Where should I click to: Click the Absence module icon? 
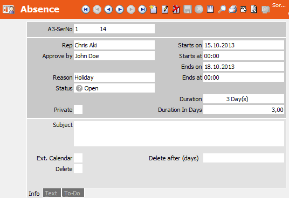[x=8, y=9]
